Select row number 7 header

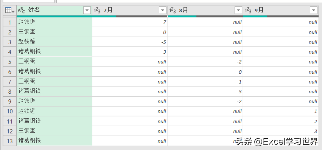pyautogui.click(x=10, y=82)
